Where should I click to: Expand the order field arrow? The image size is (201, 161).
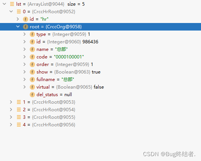[24, 64]
